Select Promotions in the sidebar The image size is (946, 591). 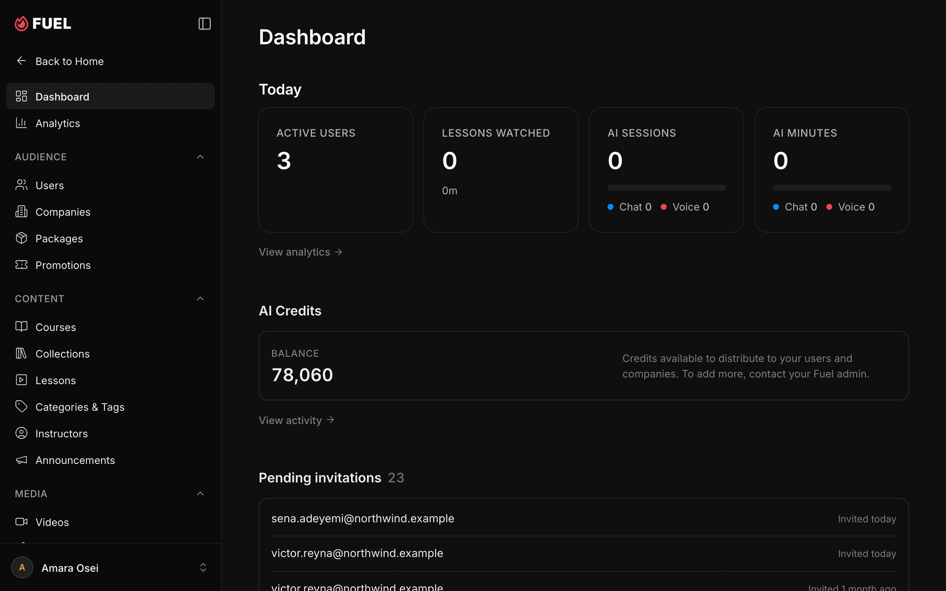click(110, 265)
